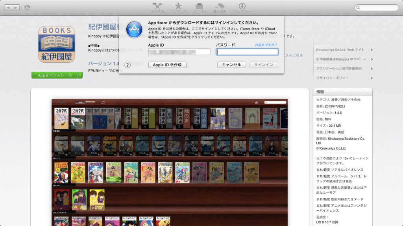Screen dimensions: 403x226
Task: Click the サインイン button
Action: (x=264, y=65)
